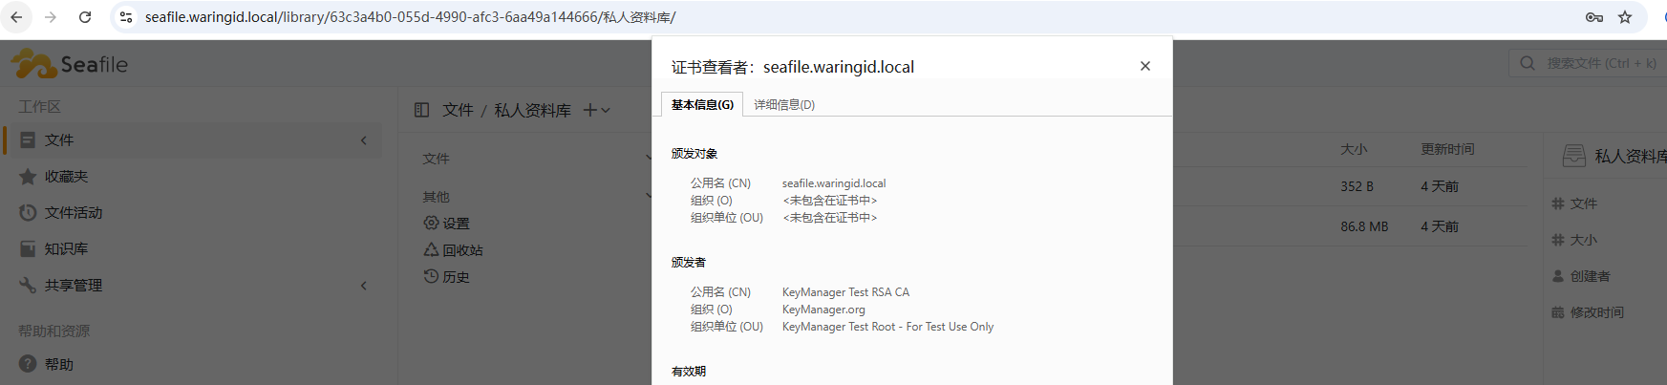Open 知识库 in the sidebar

tap(66, 249)
